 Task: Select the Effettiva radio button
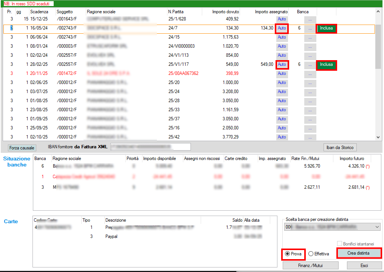click(311, 254)
